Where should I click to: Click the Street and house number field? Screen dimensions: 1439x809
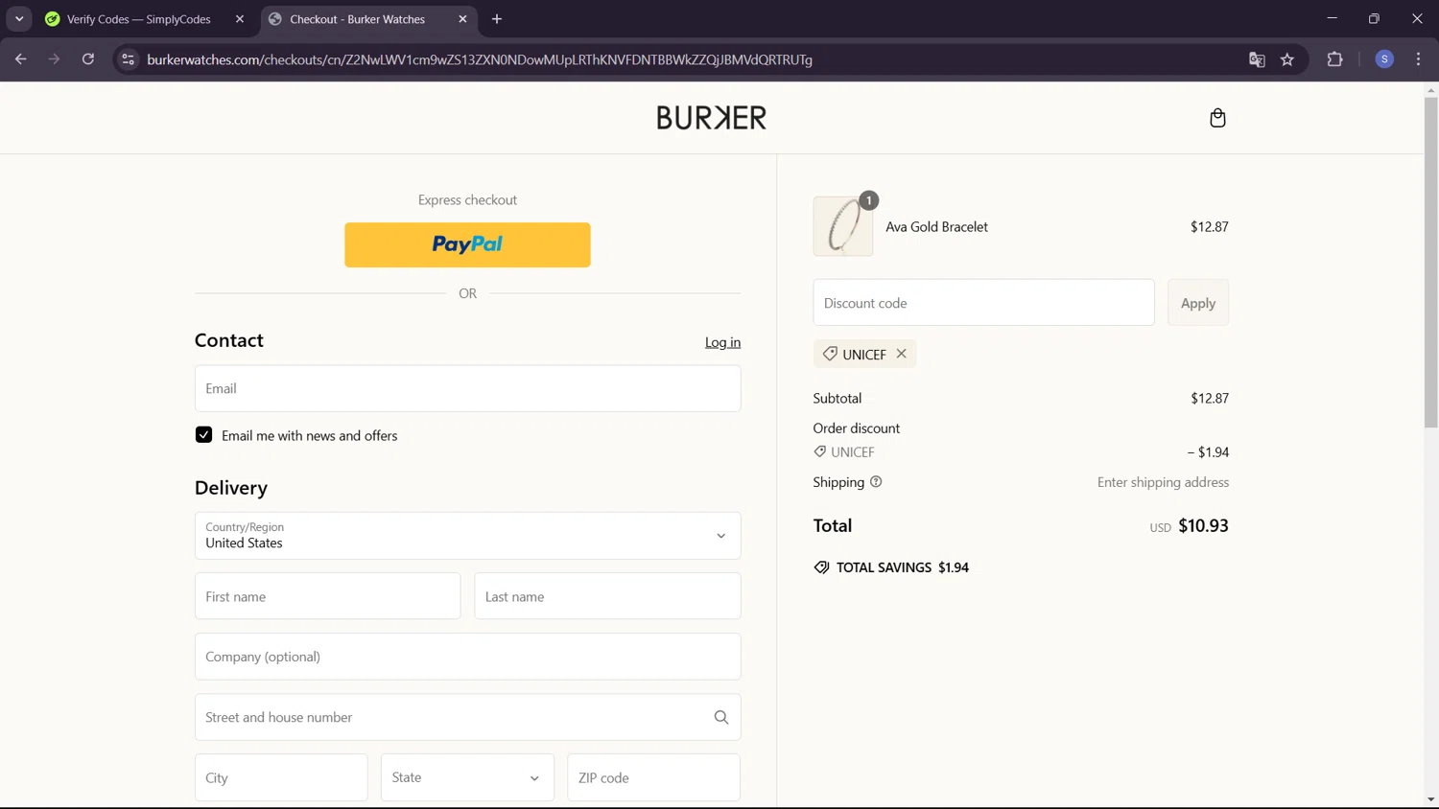pyautogui.click(x=467, y=717)
